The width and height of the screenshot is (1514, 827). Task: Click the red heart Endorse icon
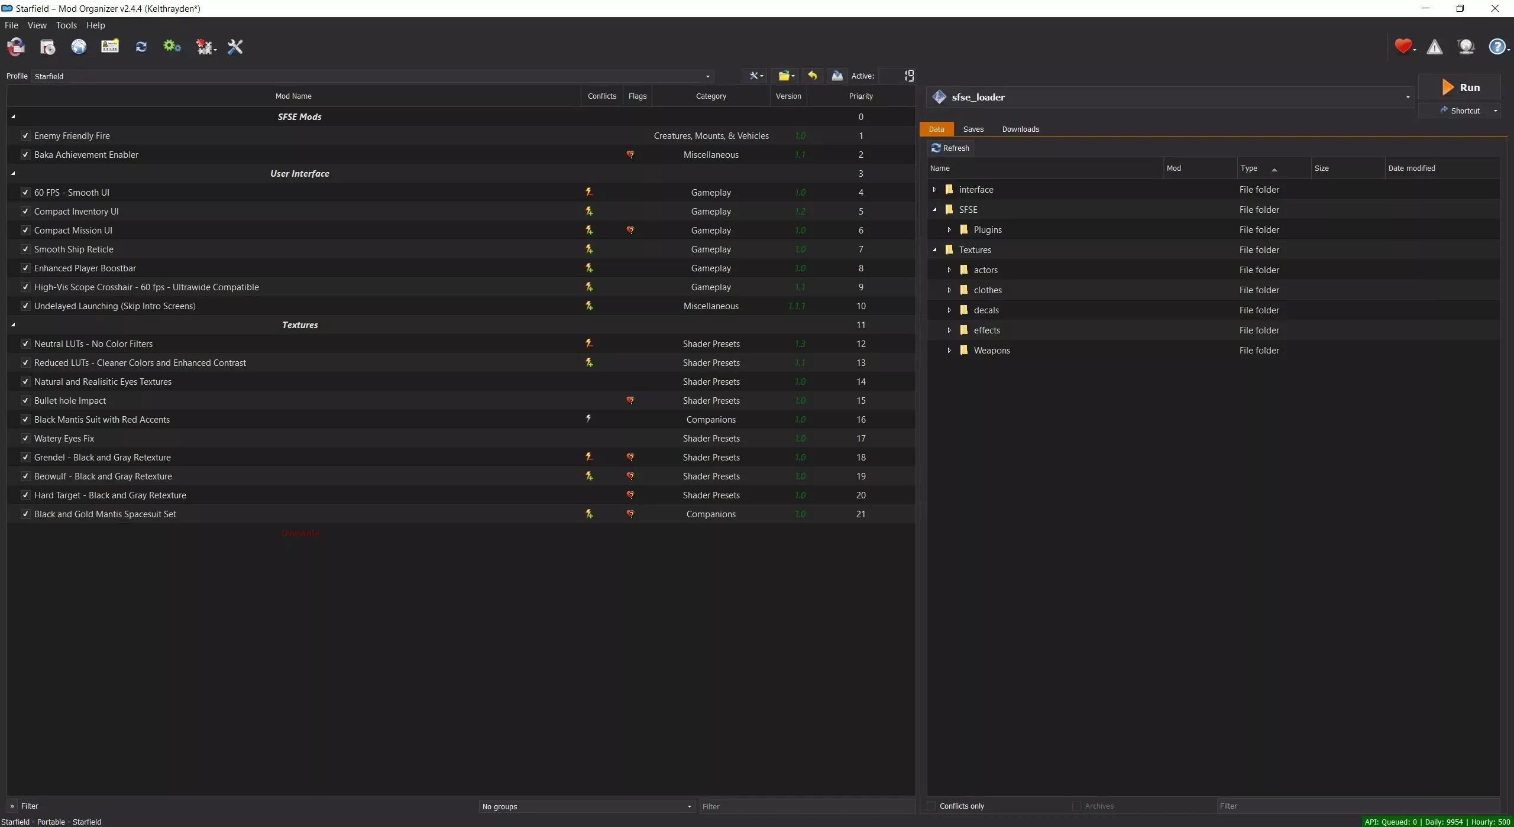click(1404, 46)
